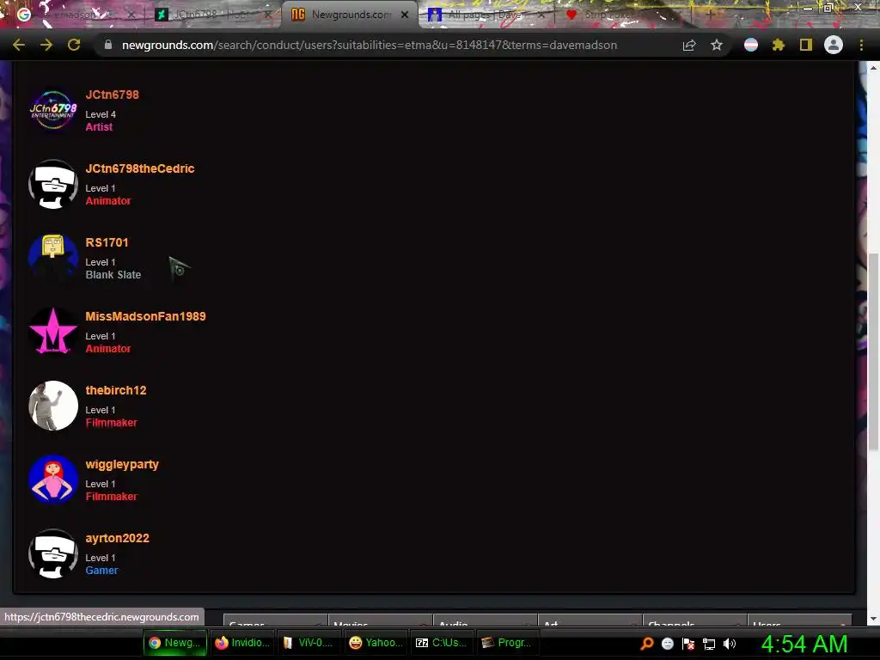Switch to the JCtn6798 DeviantArt tab
This screenshot has width=880, height=660.
click(211, 15)
